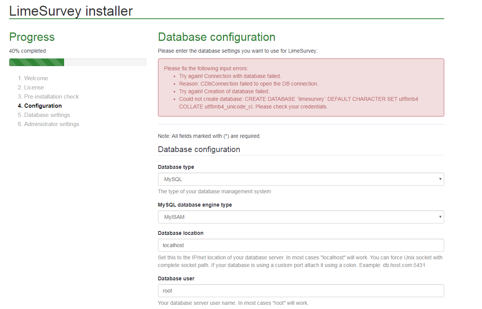This screenshot has height=309, width=482.
Task: Jump to the Administrator settings step
Action: coord(52,124)
